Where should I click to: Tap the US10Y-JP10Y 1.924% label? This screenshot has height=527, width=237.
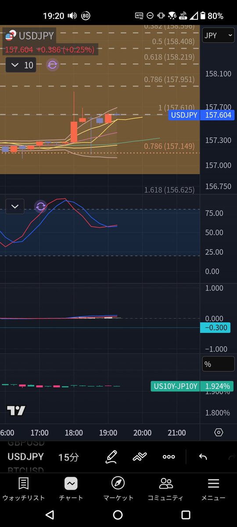193,386
